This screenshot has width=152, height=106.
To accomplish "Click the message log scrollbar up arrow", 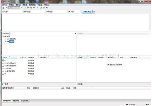I will pyautogui.click(x=150, y=15).
